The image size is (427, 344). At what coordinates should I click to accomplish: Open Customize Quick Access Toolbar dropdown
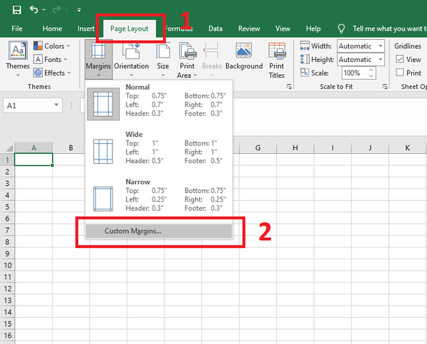tap(79, 10)
